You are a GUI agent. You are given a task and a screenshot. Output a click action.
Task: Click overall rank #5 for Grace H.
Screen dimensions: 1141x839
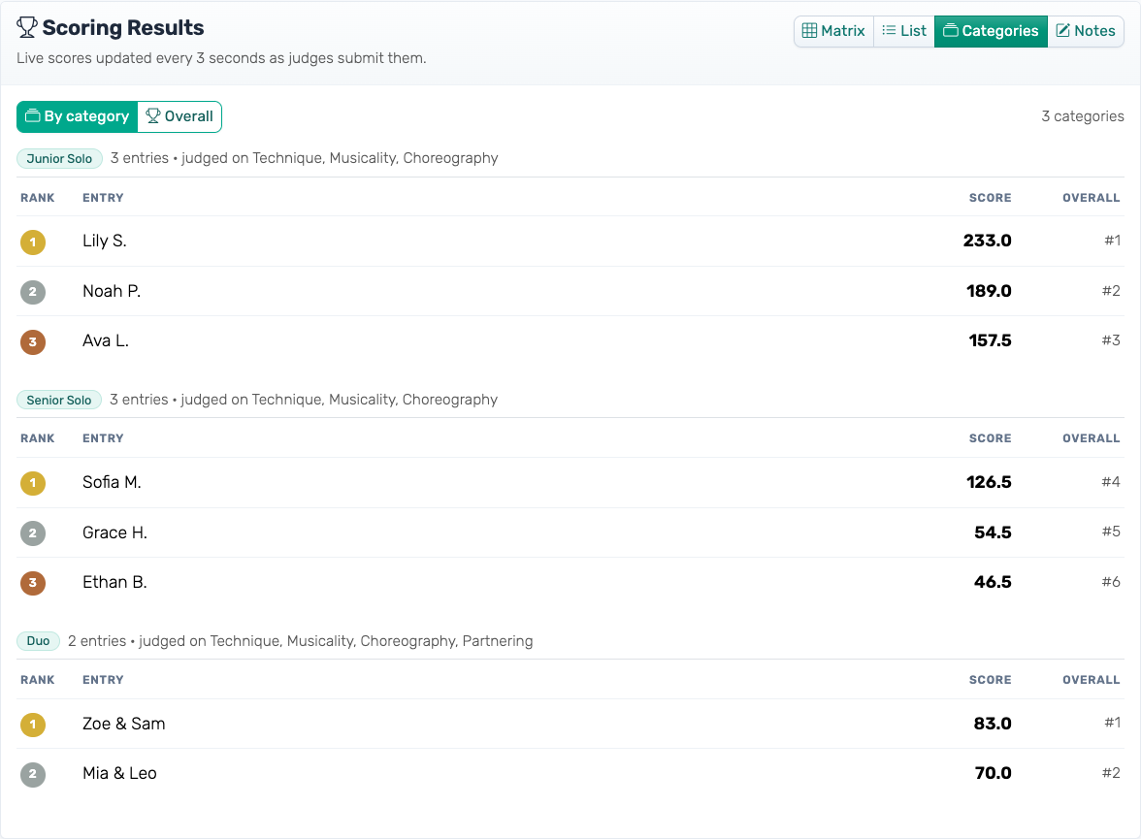click(1110, 532)
